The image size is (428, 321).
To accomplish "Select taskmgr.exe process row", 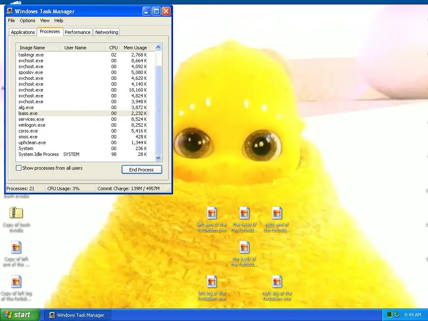I will coord(83,55).
